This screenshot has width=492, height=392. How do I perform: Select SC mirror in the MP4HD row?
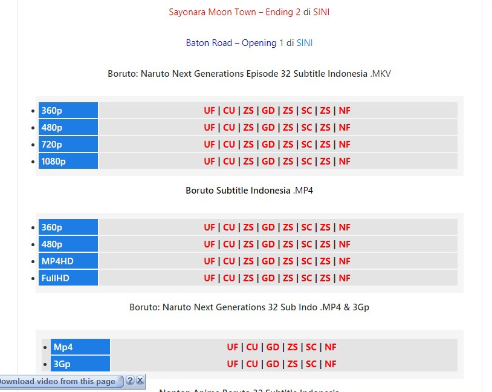[x=306, y=261]
